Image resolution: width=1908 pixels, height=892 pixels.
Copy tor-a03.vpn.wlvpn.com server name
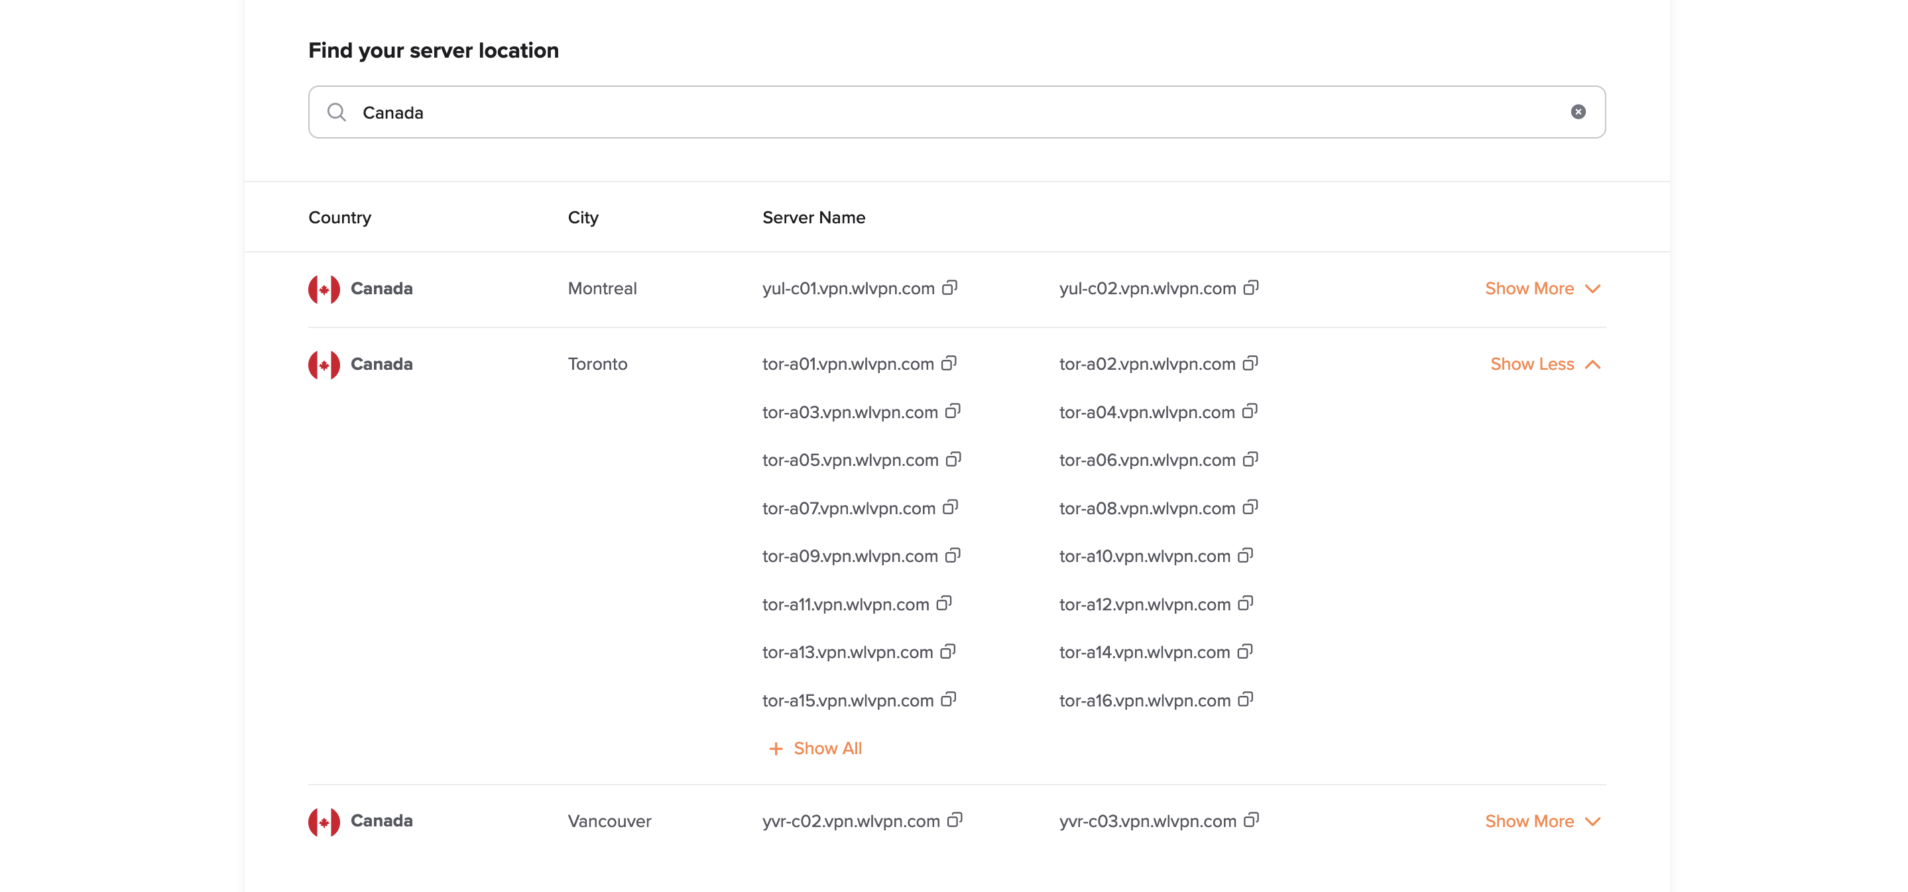tap(953, 411)
